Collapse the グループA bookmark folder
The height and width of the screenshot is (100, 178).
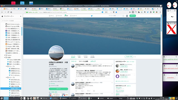(6, 66)
